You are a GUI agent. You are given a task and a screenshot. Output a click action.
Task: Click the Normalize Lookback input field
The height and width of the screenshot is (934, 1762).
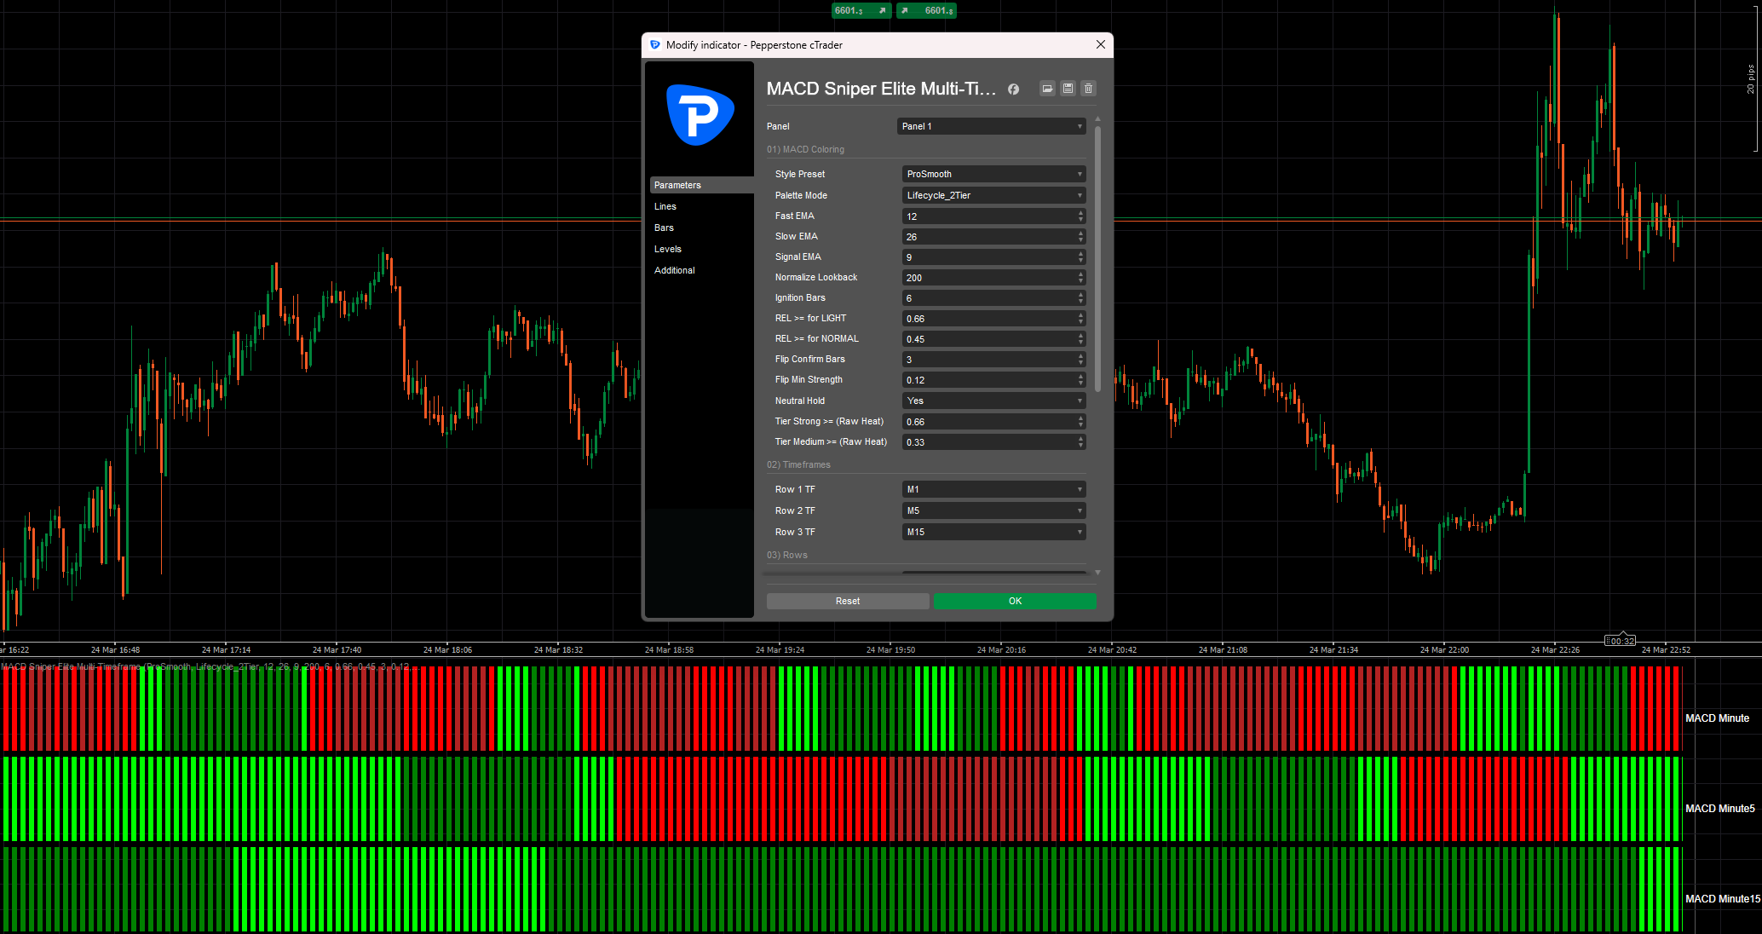click(987, 278)
